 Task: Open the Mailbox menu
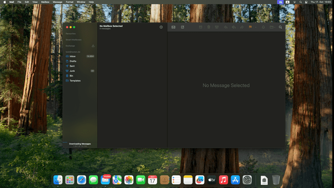pos(45,2)
